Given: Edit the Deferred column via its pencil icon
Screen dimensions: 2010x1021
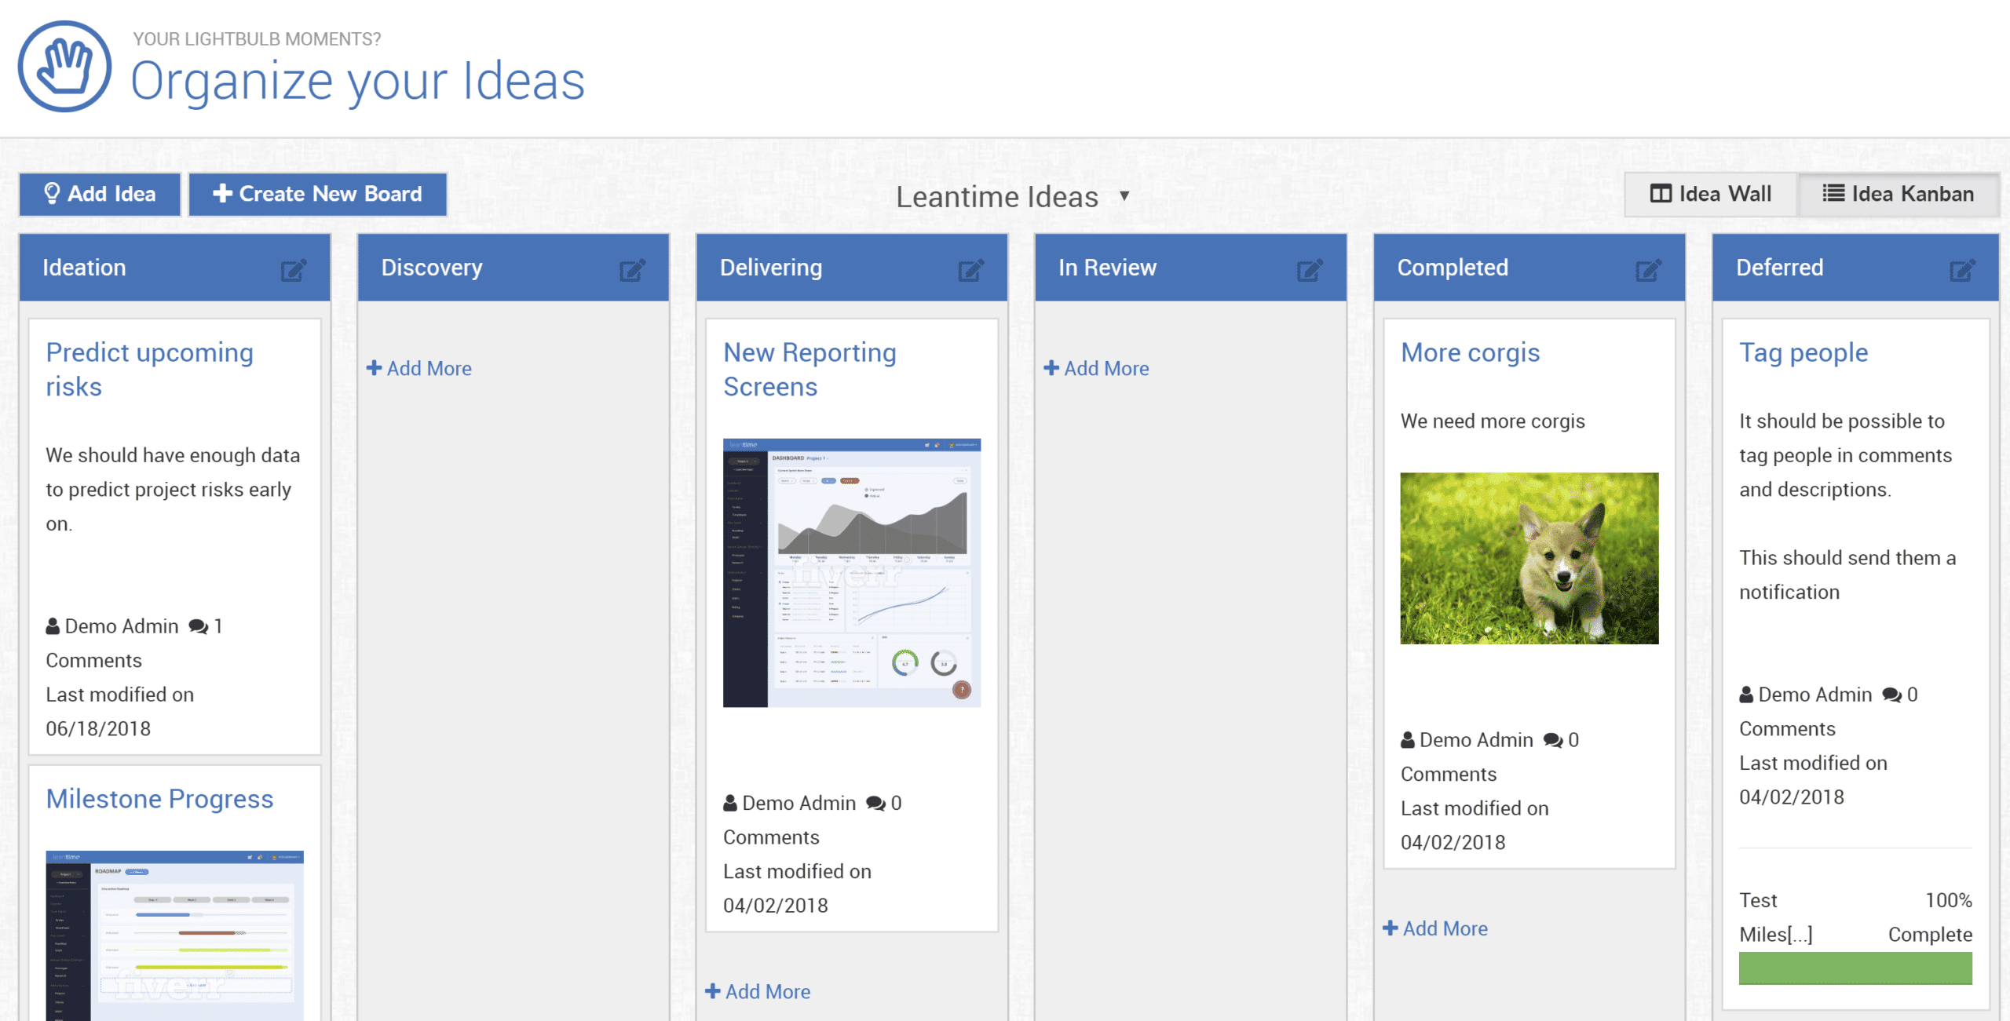Looking at the screenshot, I should [x=1962, y=270].
